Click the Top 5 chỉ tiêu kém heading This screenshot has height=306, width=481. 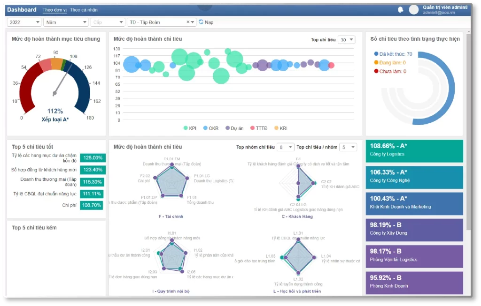(34, 228)
